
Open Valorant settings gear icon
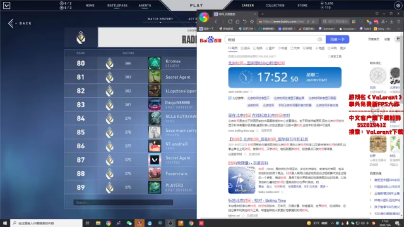[x=398, y=6]
